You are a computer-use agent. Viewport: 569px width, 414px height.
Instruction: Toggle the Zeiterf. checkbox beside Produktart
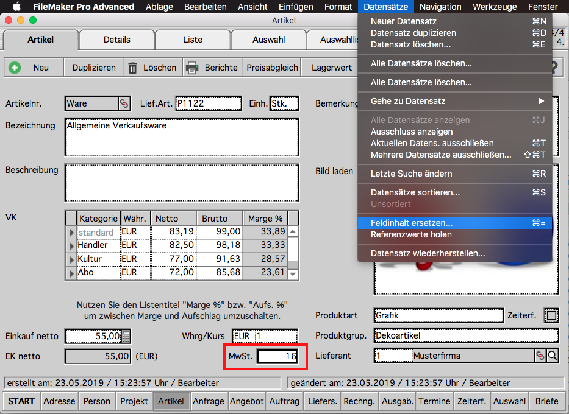point(551,315)
